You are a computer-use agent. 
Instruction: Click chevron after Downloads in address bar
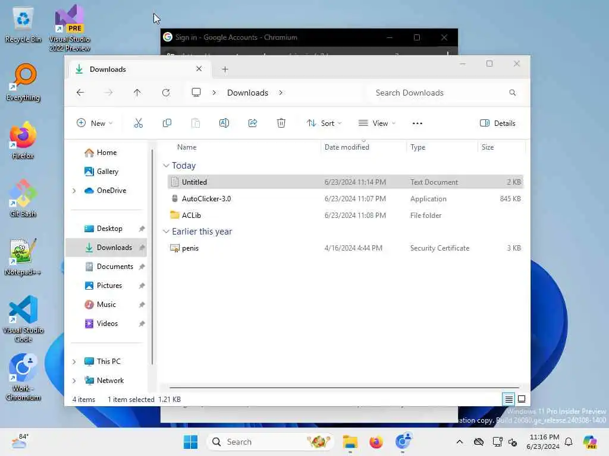click(x=281, y=93)
